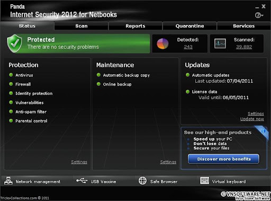
Task: Open Network management label
Action: coord(38,181)
